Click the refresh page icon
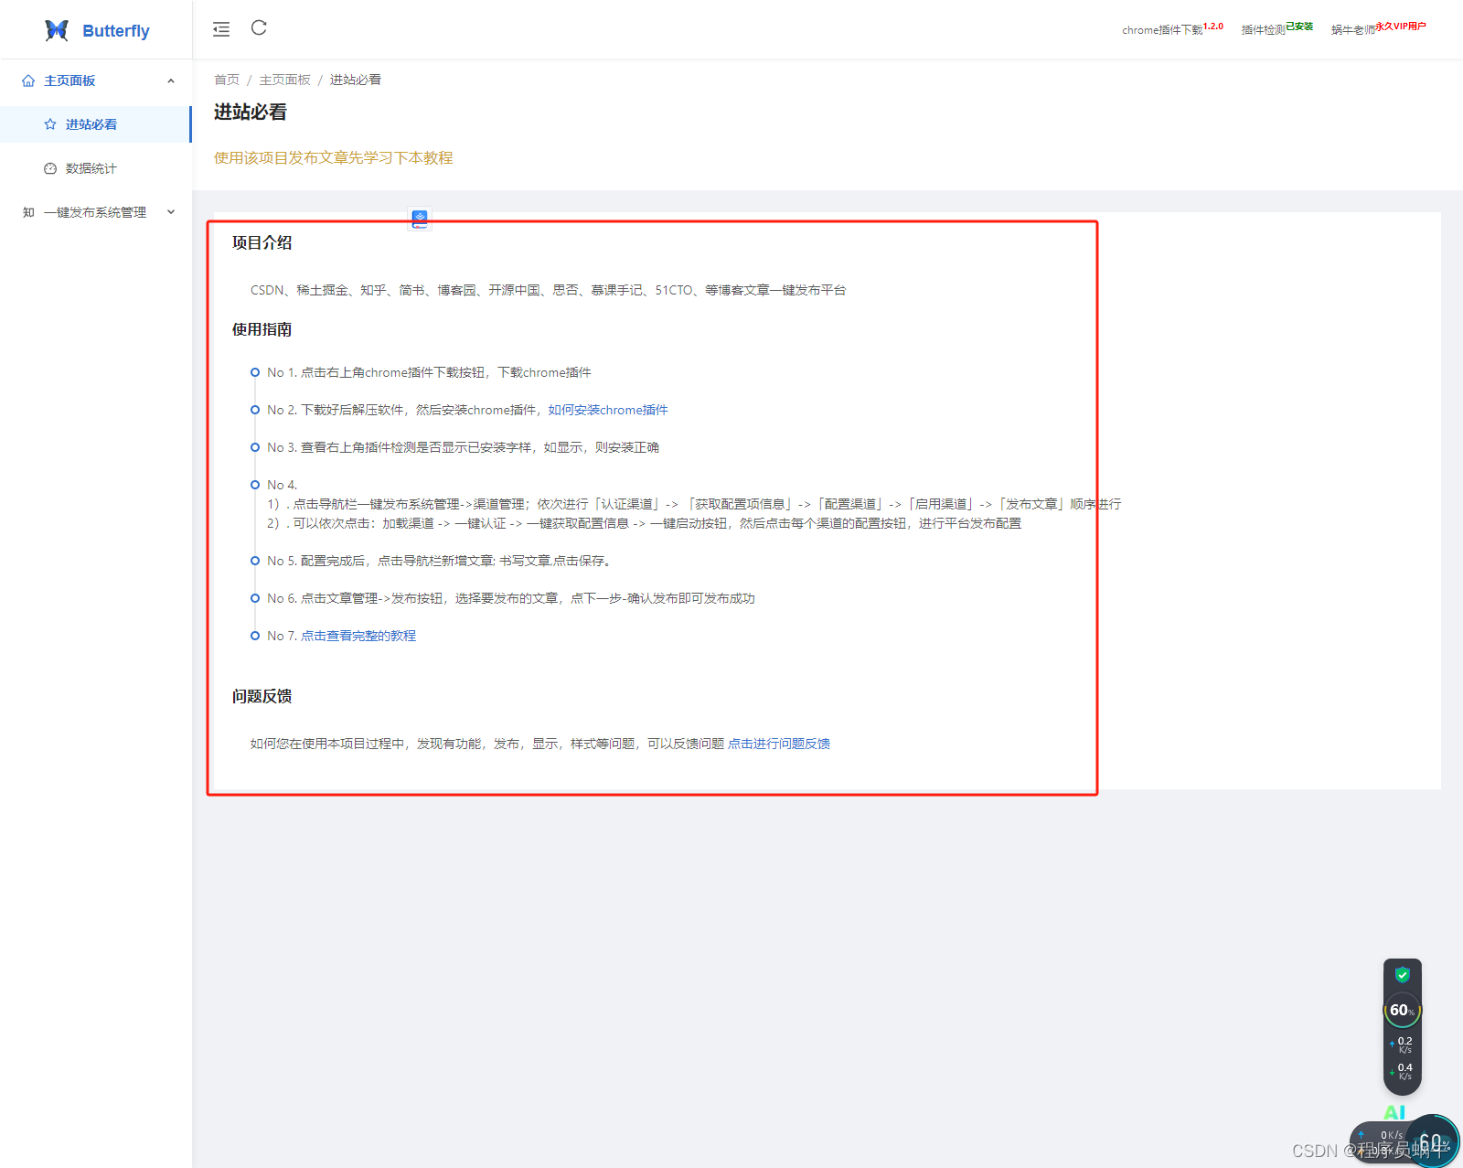The height and width of the screenshot is (1168, 1463). pos(259,28)
